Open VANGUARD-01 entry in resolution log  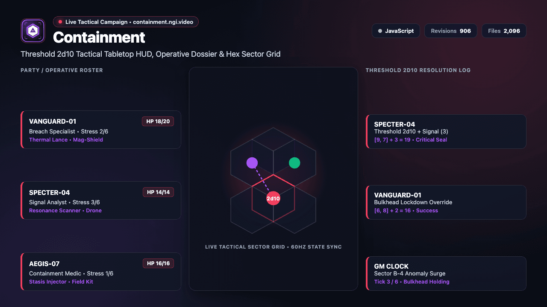click(446, 202)
